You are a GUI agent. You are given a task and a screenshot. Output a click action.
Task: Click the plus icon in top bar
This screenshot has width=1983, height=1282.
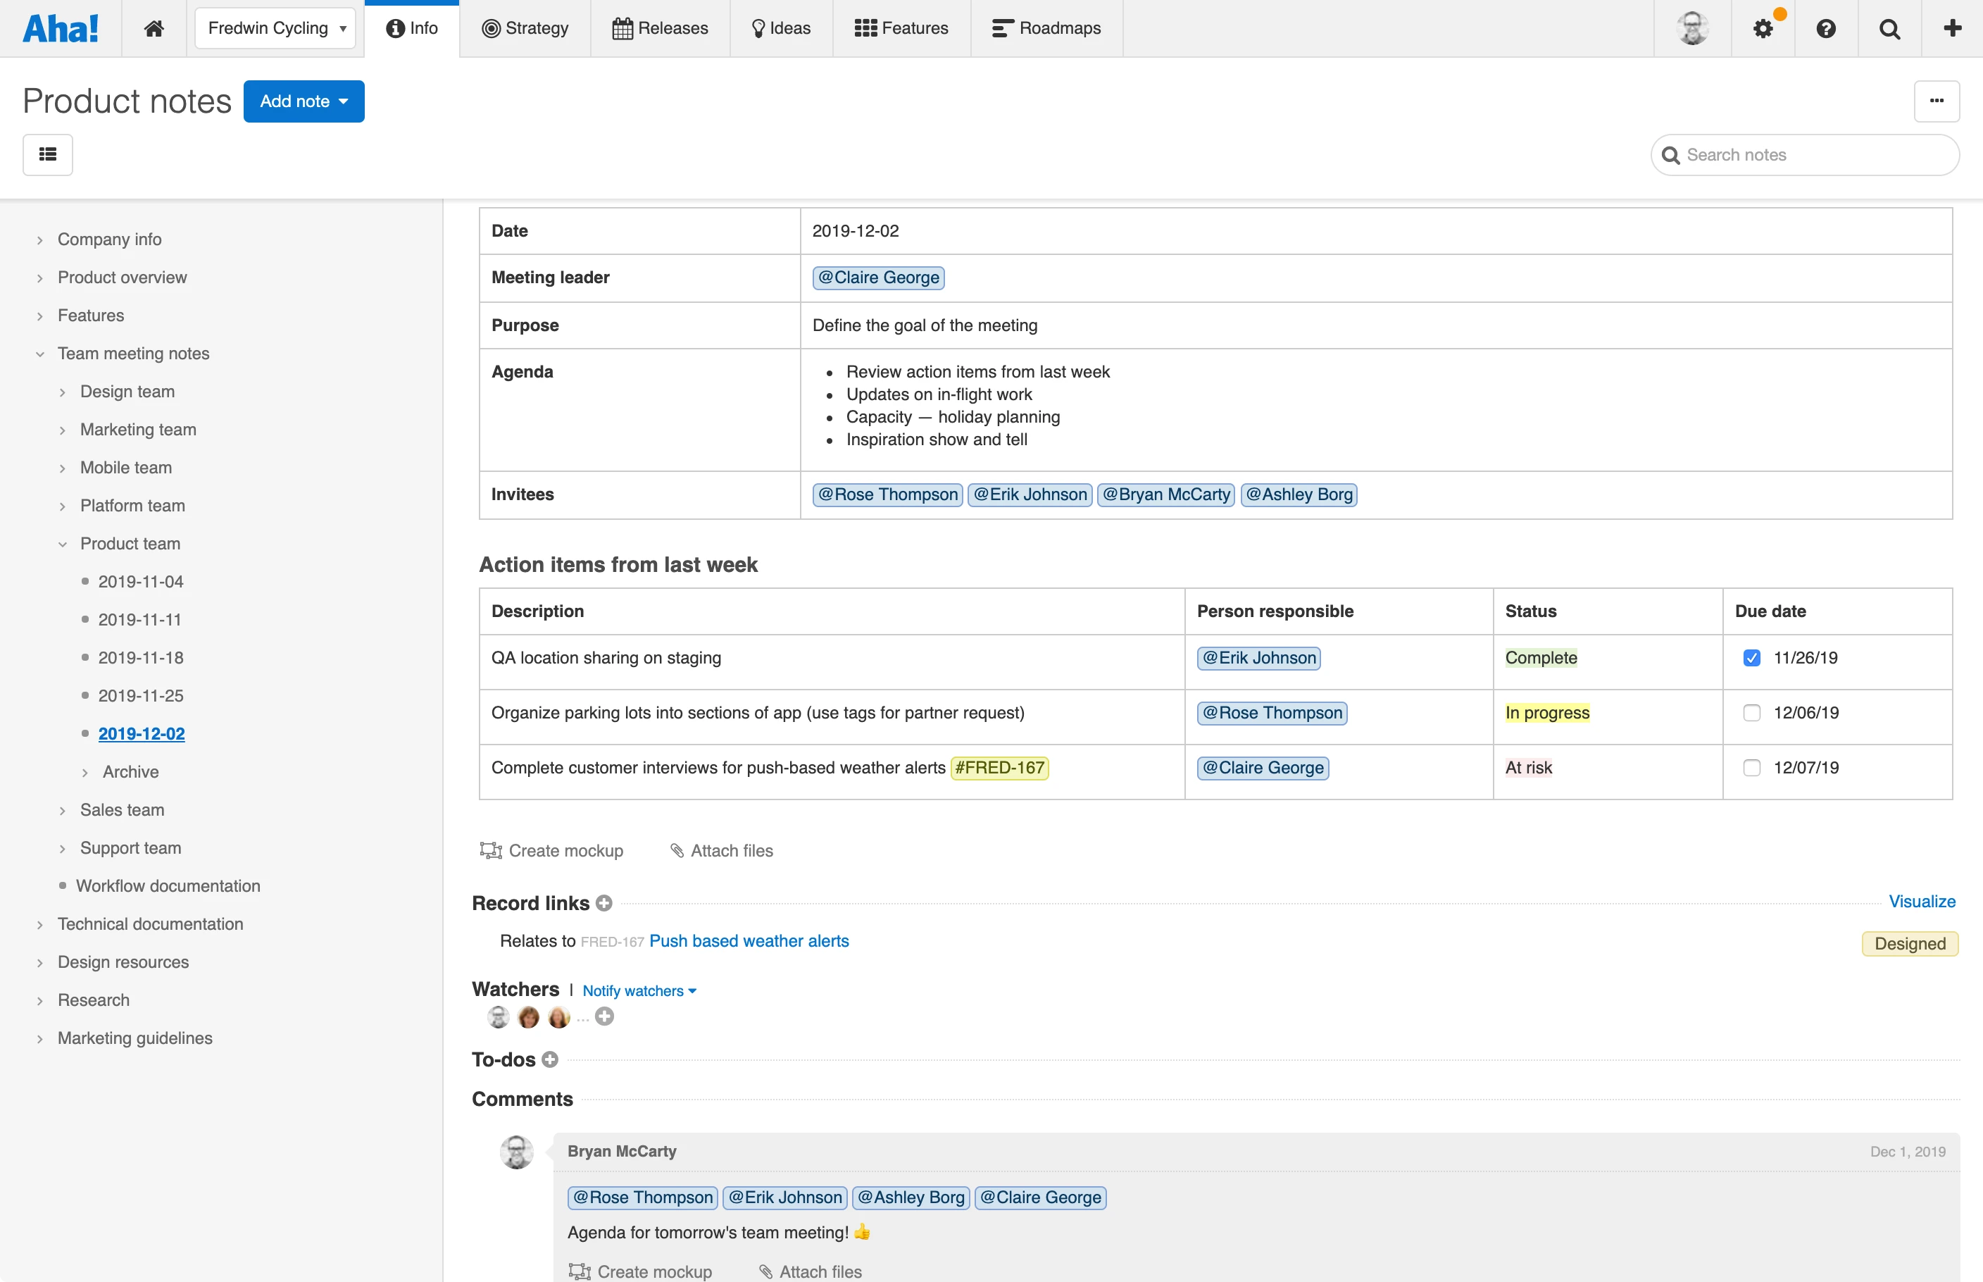click(x=1952, y=28)
